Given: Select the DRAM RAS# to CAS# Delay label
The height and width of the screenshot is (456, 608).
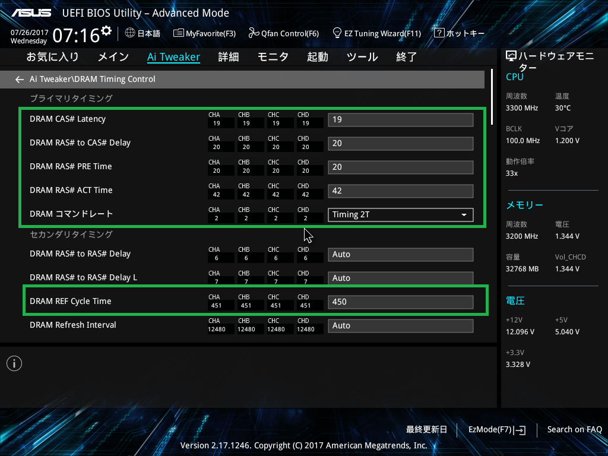Looking at the screenshot, I should [x=80, y=142].
